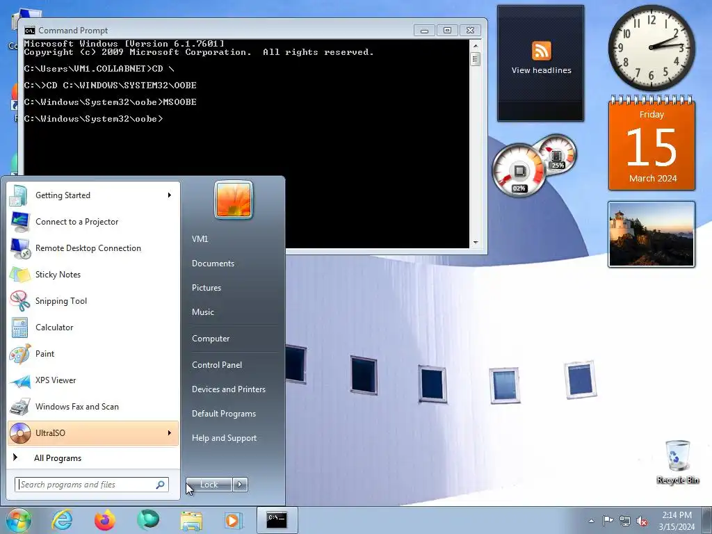Click the Sticky Notes icon
712x534 pixels.
click(20, 274)
